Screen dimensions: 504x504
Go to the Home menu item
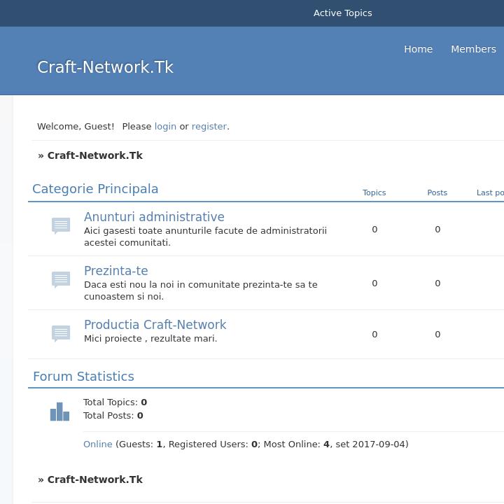(x=418, y=49)
